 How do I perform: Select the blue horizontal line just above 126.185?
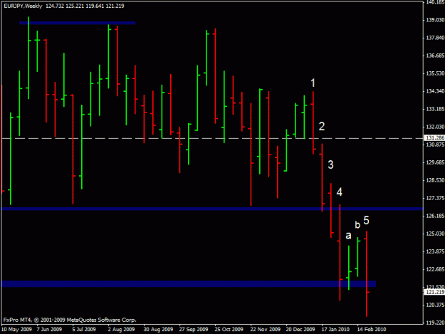pyautogui.click(x=212, y=209)
